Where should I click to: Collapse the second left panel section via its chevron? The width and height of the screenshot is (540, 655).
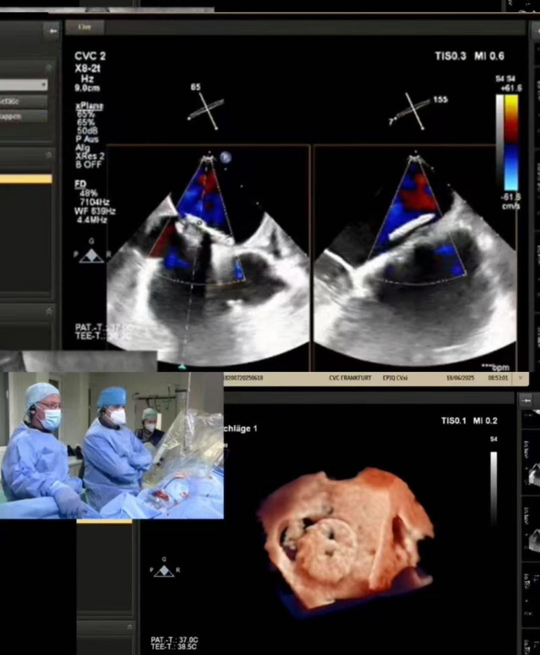(x=49, y=155)
